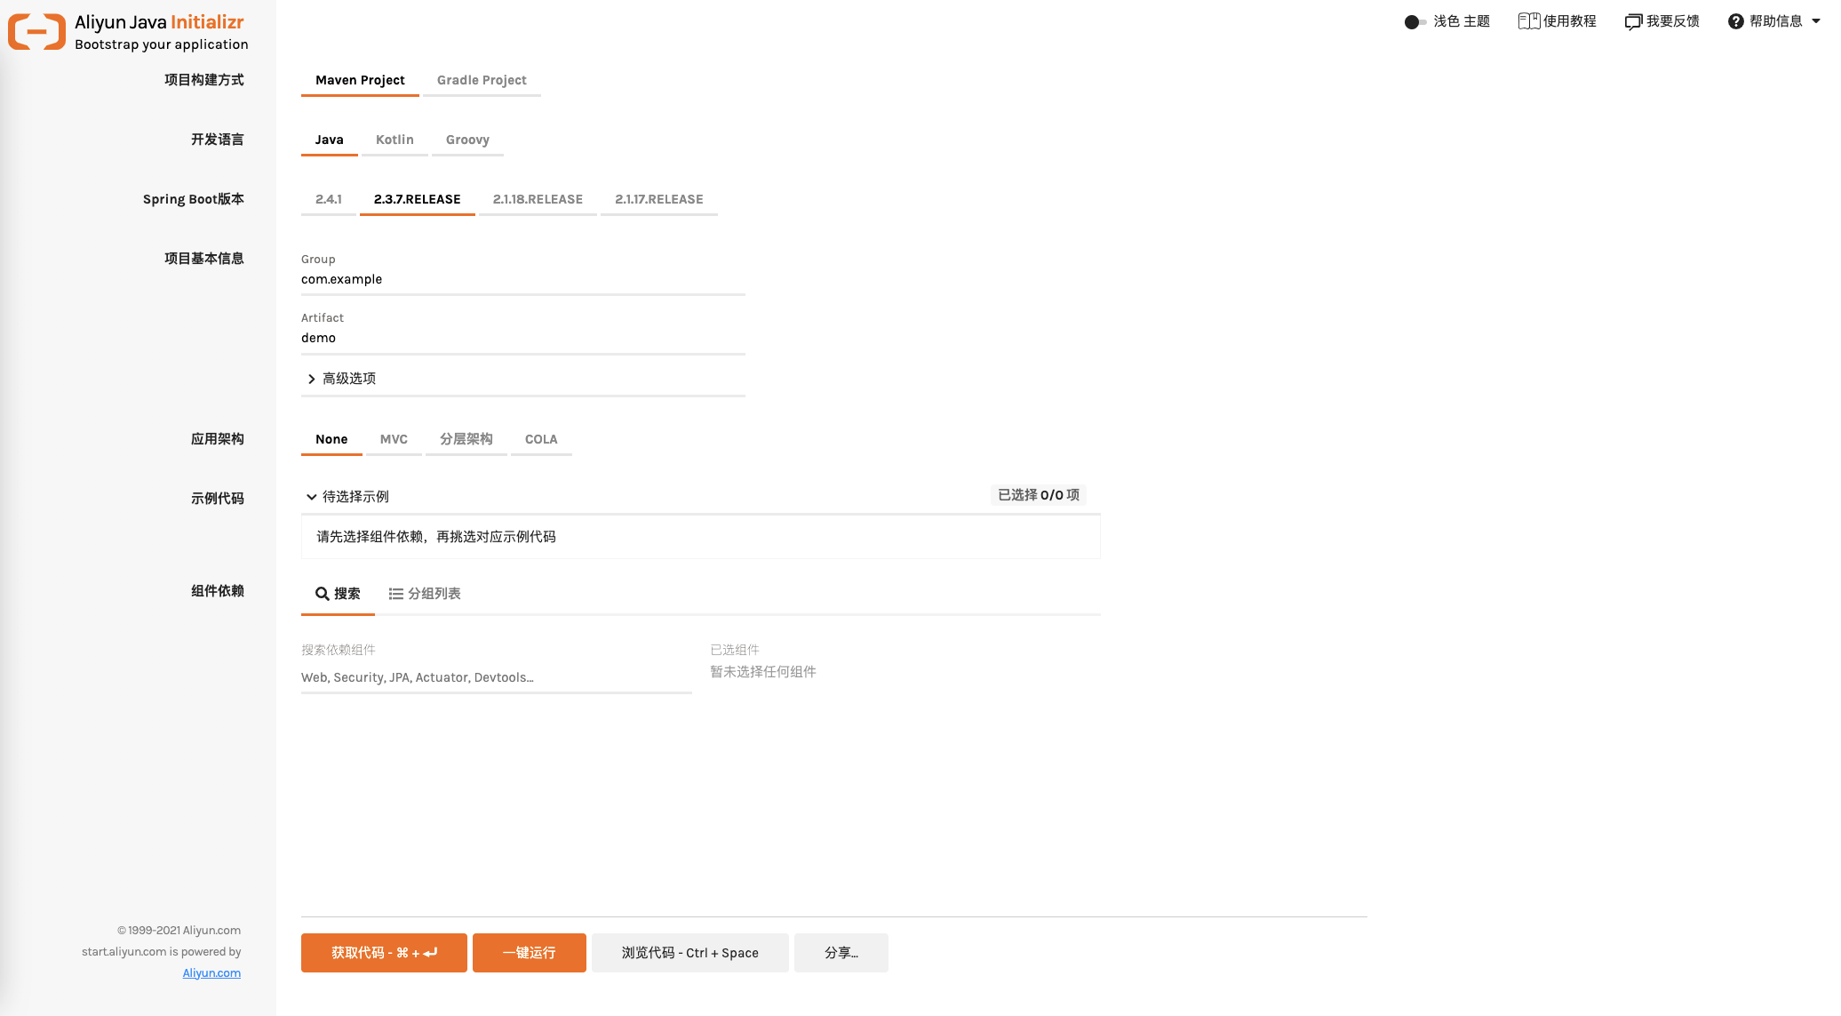Viewport: 1841px width, 1016px height.
Task: Click the 一键运行 one-click run button
Action: click(x=529, y=953)
